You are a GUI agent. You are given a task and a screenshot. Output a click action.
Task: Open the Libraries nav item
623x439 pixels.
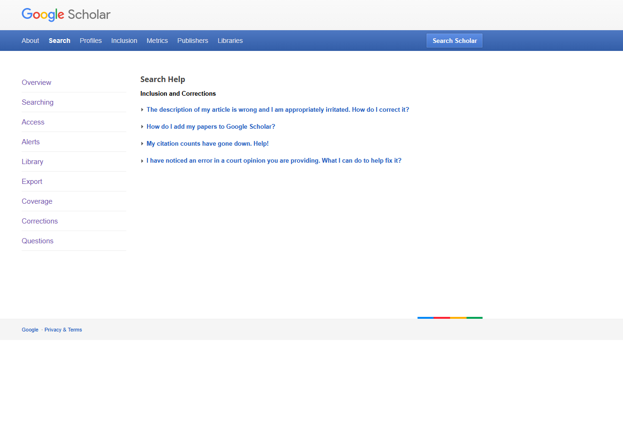230,41
